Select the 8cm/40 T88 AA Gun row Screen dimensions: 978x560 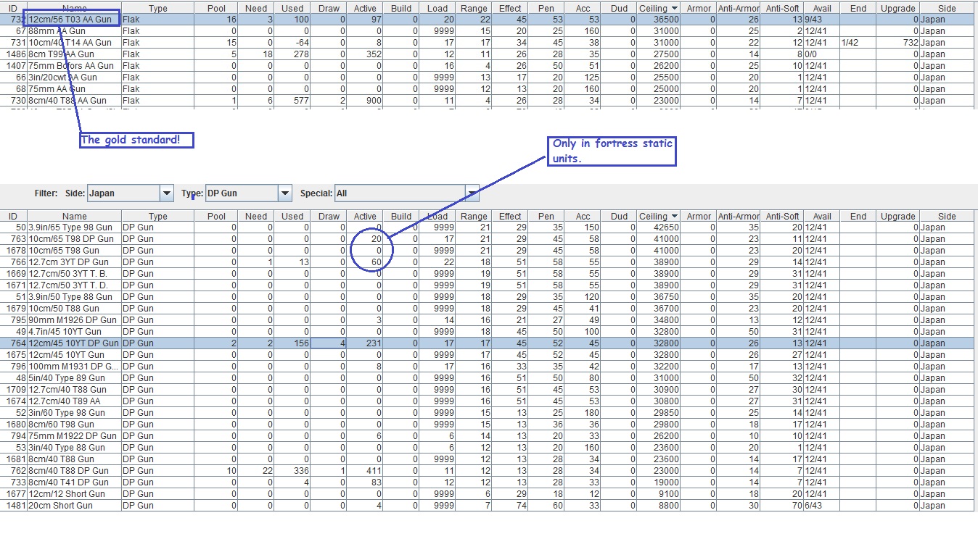[x=487, y=101]
